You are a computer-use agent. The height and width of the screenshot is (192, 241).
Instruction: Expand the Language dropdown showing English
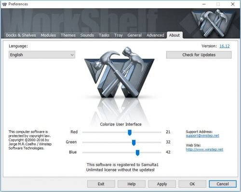(42, 55)
